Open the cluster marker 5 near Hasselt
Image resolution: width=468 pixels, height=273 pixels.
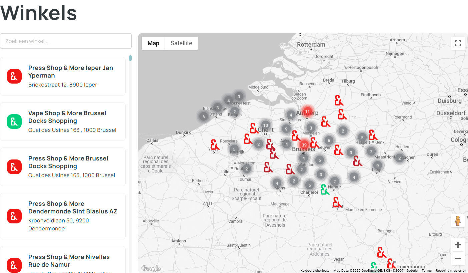coord(362,137)
